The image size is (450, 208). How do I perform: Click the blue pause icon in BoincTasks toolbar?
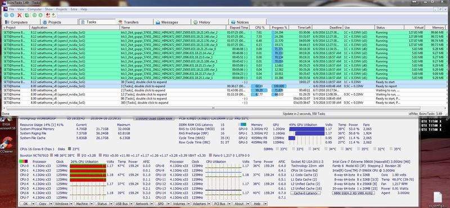(x=6, y=15)
